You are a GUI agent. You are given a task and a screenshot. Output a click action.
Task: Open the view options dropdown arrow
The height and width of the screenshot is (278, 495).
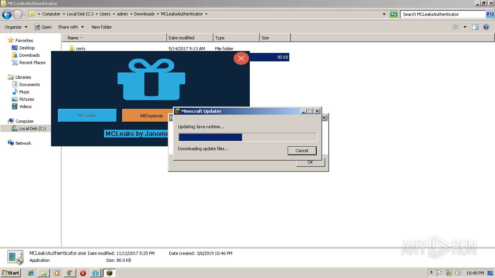click(x=465, y=27)
